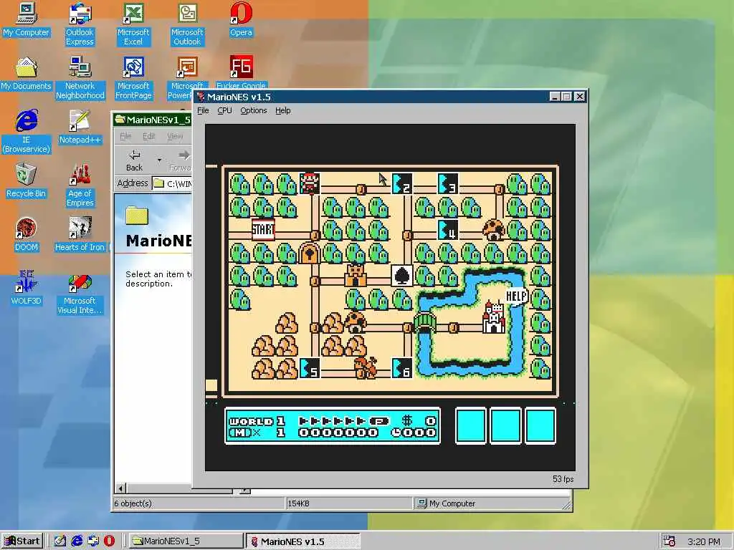Click Show Desktop quick launch icon

click(59, 541)
